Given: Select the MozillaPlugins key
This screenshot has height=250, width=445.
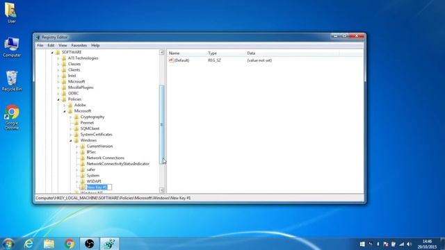Looking at the screenshot, I should (x=81, y=87).
